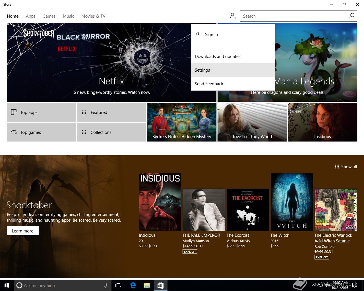Click 'The Witch' title text
The width and height of the screenshot is (364, 291).
[280, 235]
